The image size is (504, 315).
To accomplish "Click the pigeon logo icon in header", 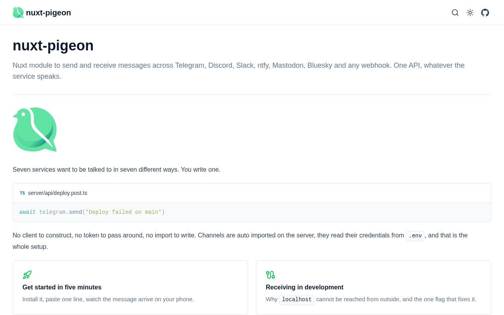I will (x=18, y=13).
